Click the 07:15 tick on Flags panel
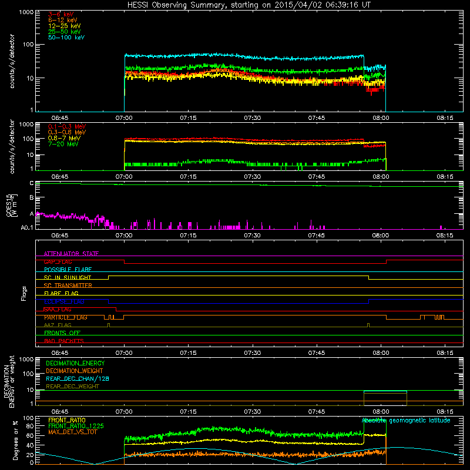 [x=188, y=353]
